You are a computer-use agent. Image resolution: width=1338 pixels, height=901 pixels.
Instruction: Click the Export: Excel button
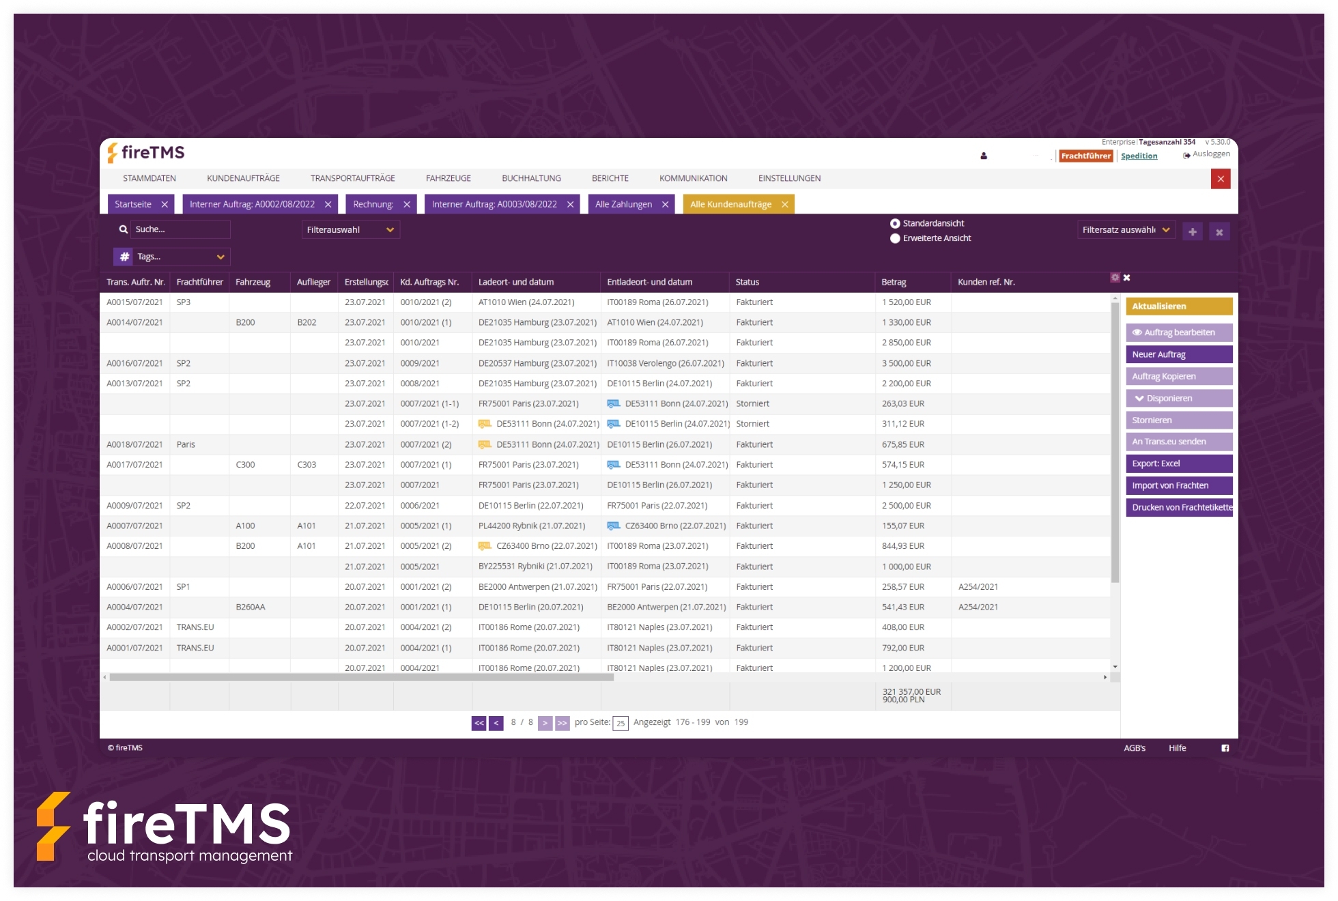(x=1178, y=463)
